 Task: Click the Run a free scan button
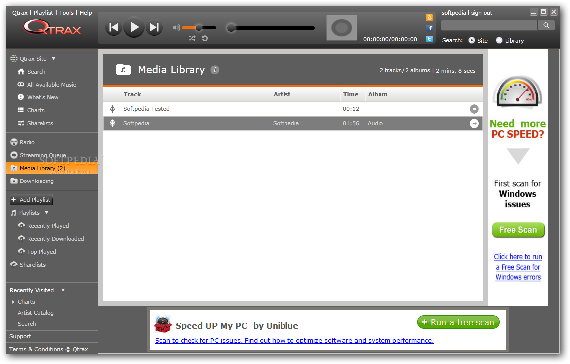(459, 322)
